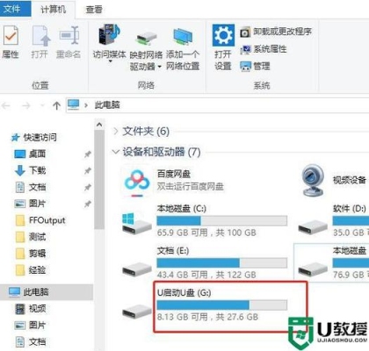Select 本地磁盘 (C:) drive
369x351 pixels.
[x=205, y=220]
